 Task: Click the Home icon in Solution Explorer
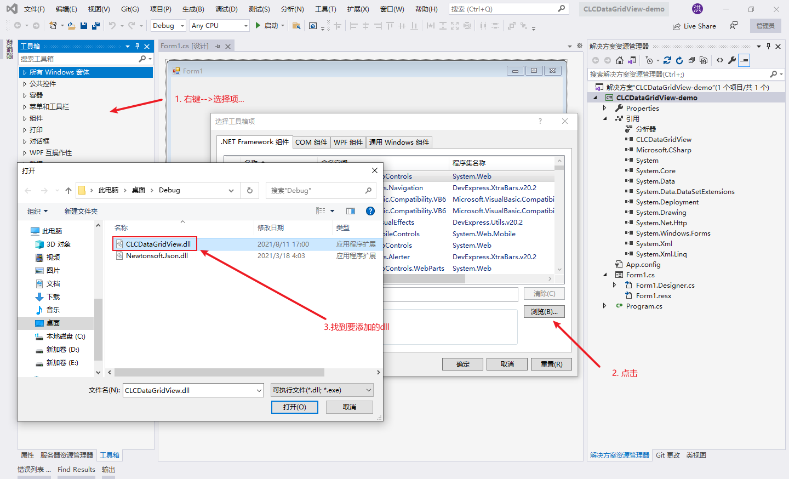pos(620,60)
